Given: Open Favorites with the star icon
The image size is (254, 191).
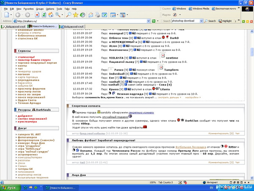Looking at the screenshot, I should (75, 15).
